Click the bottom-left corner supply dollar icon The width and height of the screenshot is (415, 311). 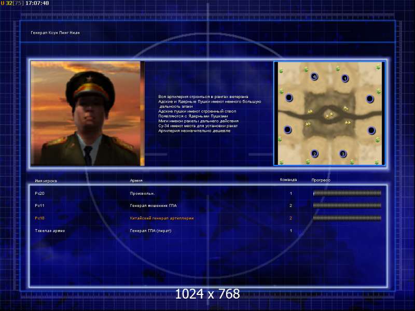pos(281,162)
